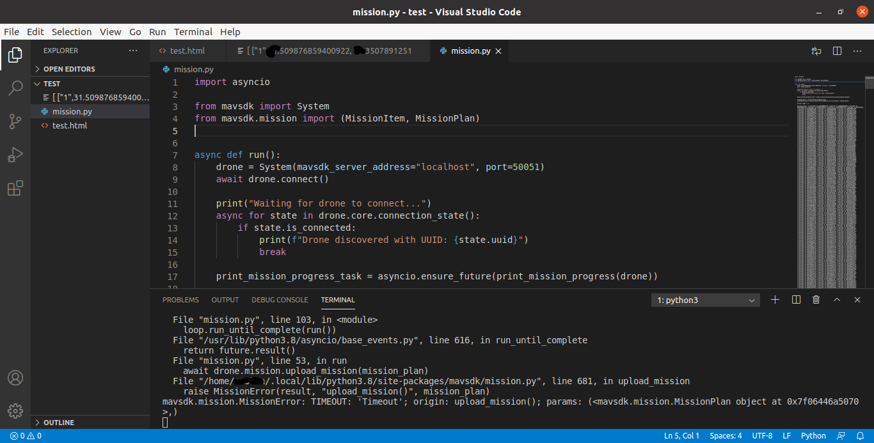The height and width of the screenshot is (443, 874).
Task: Open the Selection menu
Action: 72,32
